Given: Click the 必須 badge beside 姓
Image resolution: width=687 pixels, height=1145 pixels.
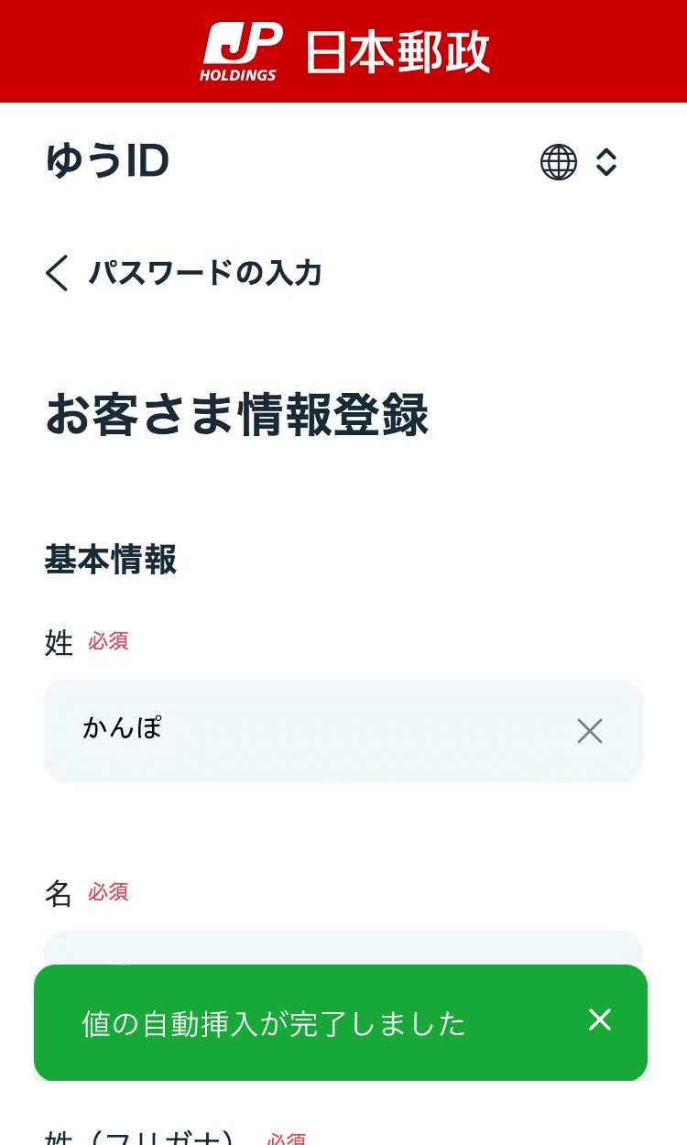Looking at the screenshot, I should (x=108, y=641).
